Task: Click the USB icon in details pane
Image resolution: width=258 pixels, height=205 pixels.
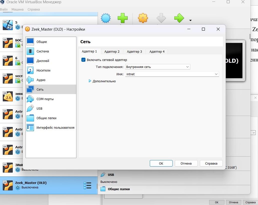Action: click(x=103, y=175)
